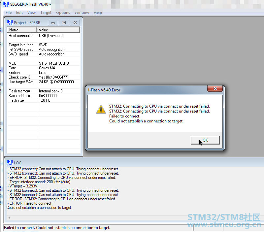Image resolution: width=264 pixels, height=232 pixels.
Task: Click the SEGGER J-Flash title bar icon
Action: coord(6,4)
